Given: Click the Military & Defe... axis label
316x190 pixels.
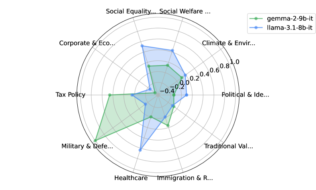Looking at the screenshot, I should click(87, 146).
